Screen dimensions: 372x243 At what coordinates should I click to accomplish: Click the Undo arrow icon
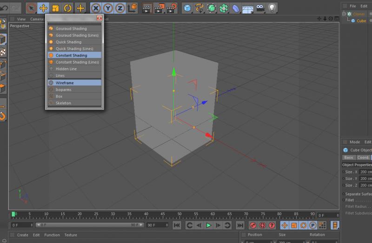click(x=5, y=8)
